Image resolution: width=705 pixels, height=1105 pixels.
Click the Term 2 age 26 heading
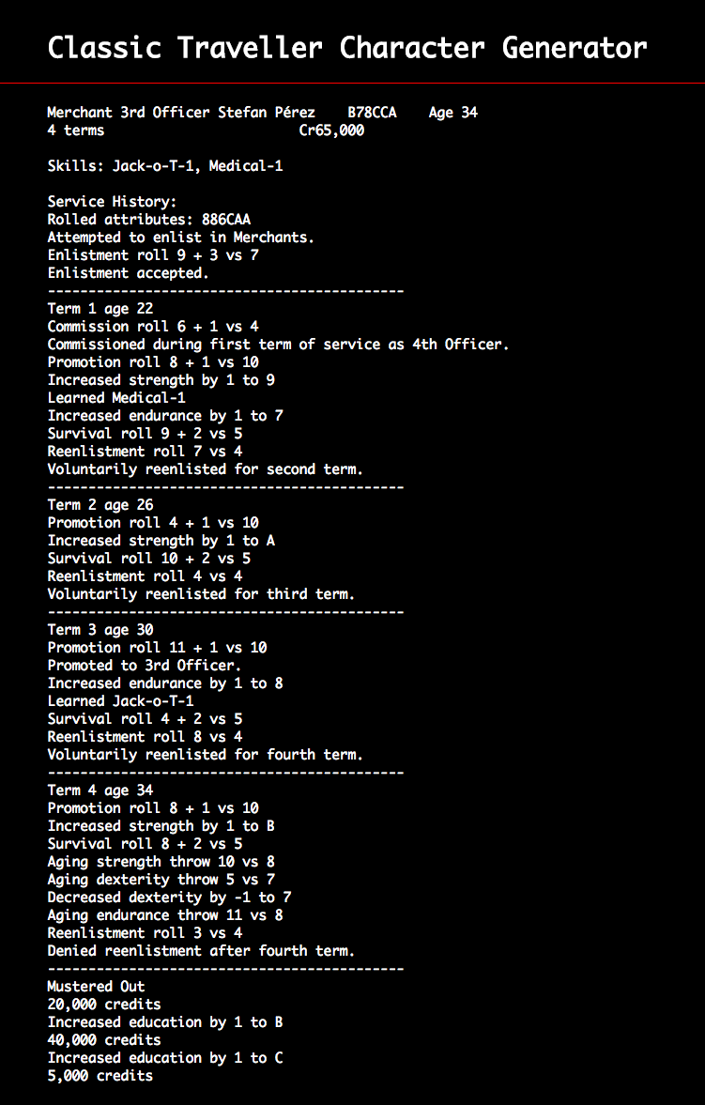point(100,504)
